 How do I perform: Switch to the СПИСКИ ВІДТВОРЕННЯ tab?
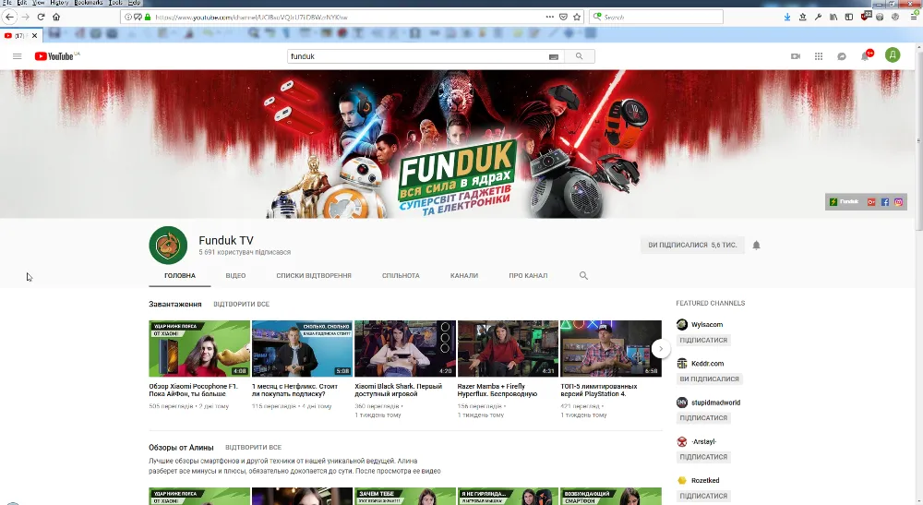[314, 275]
